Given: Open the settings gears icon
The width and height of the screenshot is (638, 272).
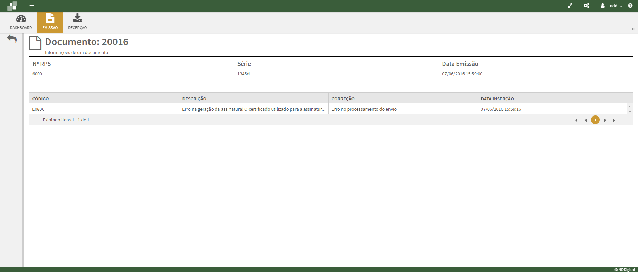Looking at the screenshot, I should pyautogui.click(x=587, y=6).
